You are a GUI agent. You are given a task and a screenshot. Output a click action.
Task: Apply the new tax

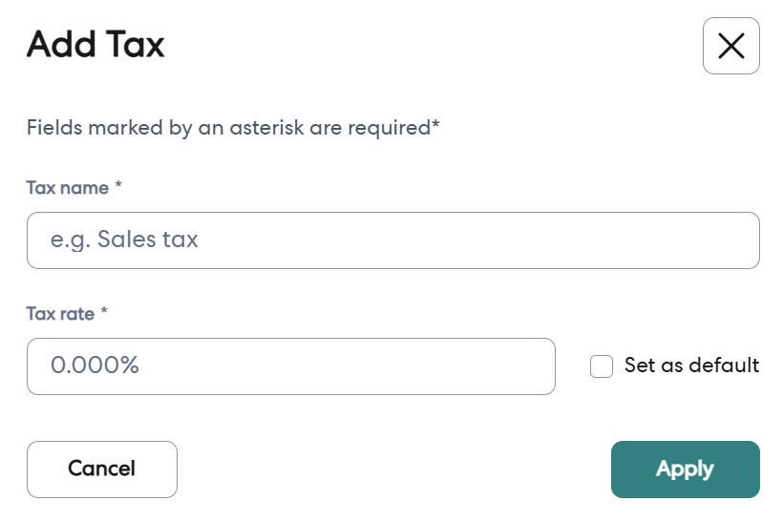click(x=685, y=470)
